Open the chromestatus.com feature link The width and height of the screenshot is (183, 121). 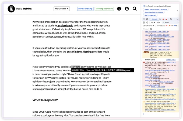point(161,94)
